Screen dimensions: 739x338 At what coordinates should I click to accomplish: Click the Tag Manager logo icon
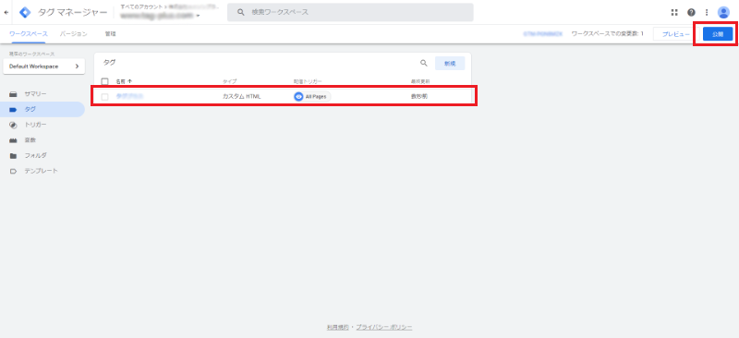point(25,13)
